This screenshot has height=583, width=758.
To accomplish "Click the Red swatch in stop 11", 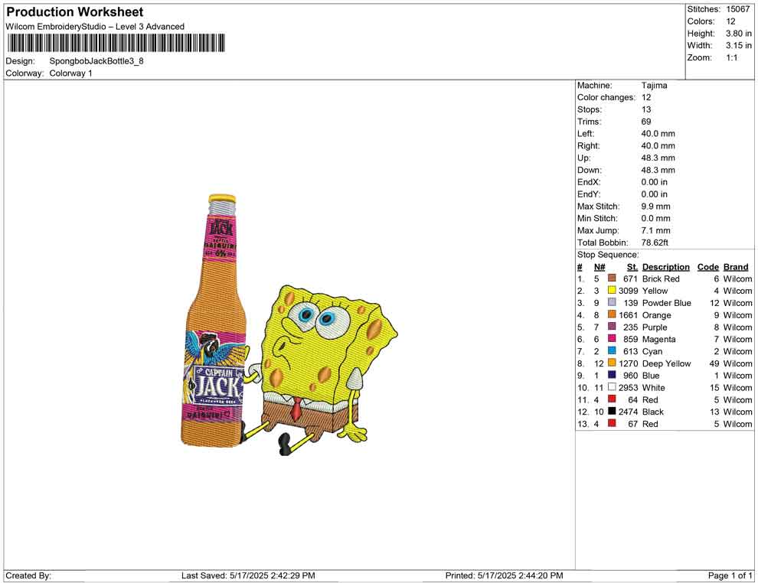I will click(x=612, y=399).
